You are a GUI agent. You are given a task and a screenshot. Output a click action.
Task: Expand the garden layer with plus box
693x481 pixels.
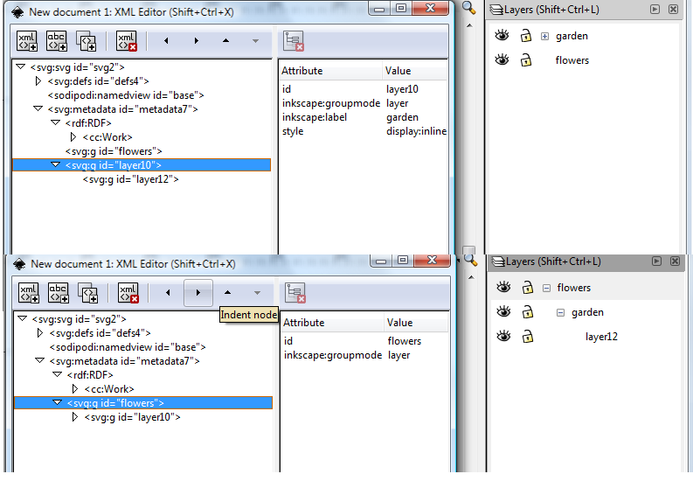pyautogui.click(x=544, y=36)
